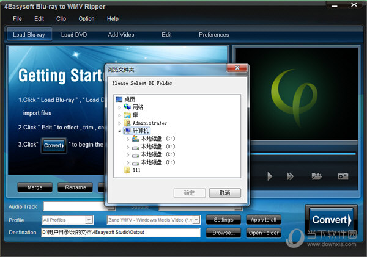Click the 111 folder icon
This screenshot has height=257, width=367.
point(127,170)
